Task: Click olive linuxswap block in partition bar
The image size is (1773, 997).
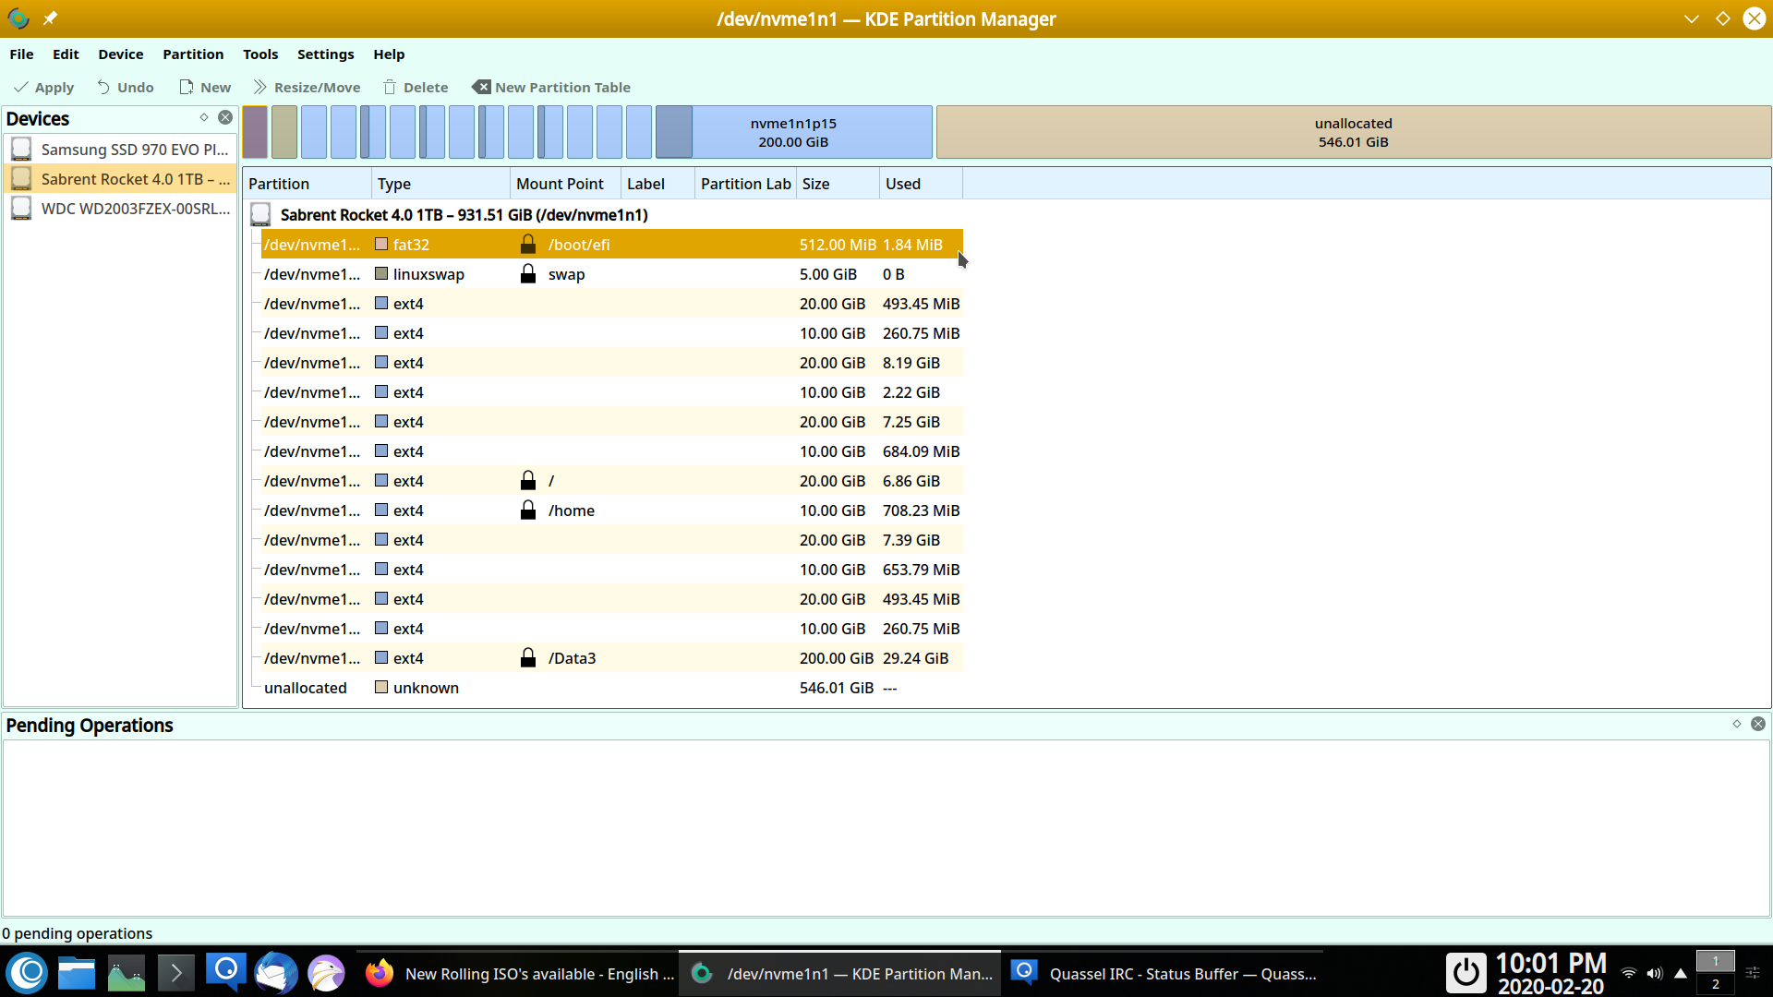Action: [284, 132]
